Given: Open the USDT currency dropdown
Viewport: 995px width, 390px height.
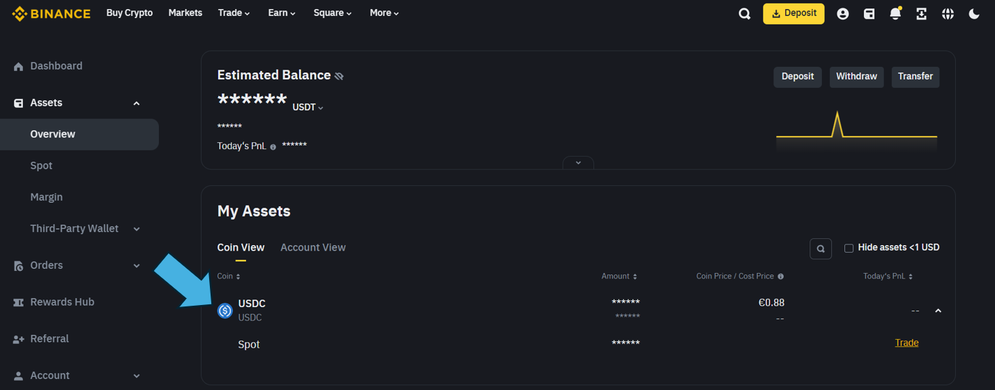Looking at the screenshot, I should [308, 107].
